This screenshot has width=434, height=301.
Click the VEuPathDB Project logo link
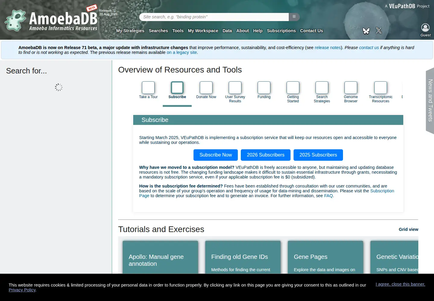tap(407, 6)
